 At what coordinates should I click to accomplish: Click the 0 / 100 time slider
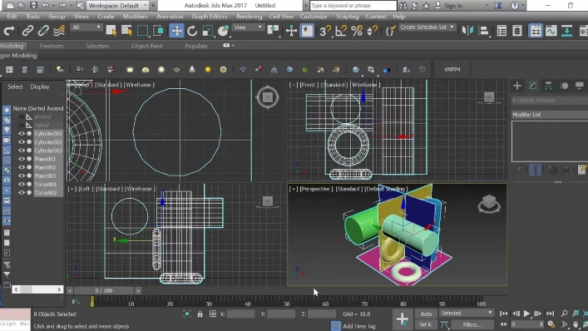[x=104, y=290]
